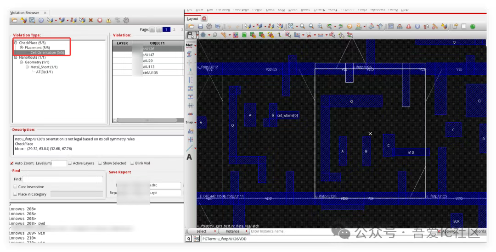496x252 pixels.
Task: Click the gear preferences icon in Layout toolbar
Action: click(x=209, y=27)
